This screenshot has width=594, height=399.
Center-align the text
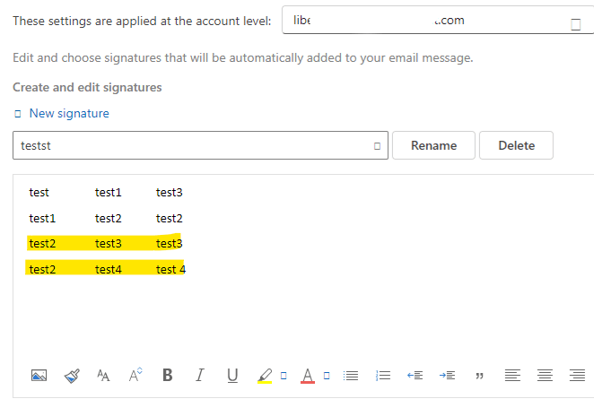click(545, 376)
